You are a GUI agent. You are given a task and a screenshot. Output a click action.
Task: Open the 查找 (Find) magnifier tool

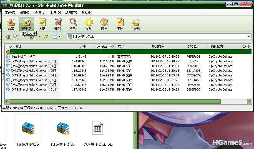click(73, 24)
